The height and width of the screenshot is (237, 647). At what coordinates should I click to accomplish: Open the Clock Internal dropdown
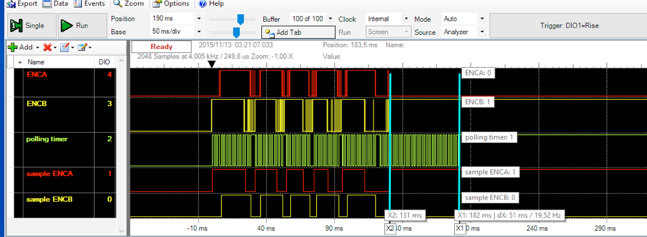tap(406, 19)
